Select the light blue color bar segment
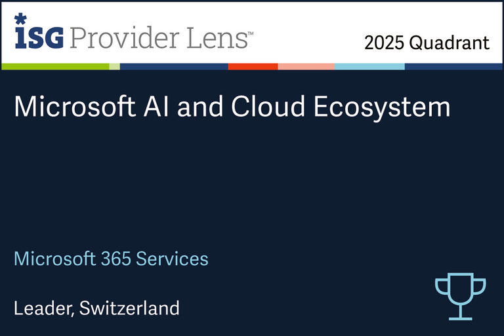This screenshot has height=336, width=504. 369,66
